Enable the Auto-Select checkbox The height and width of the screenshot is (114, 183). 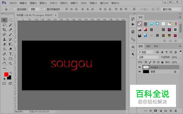click(15, 9)
